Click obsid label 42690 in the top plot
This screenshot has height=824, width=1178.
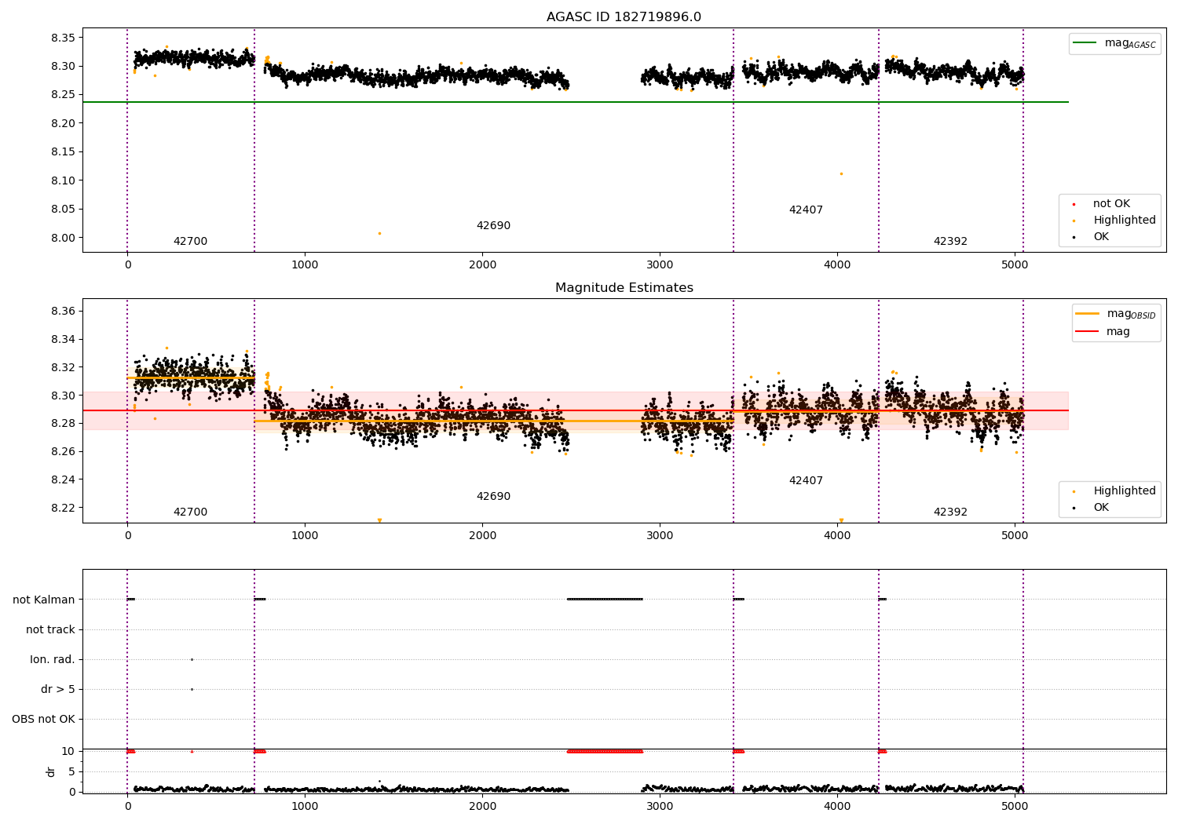493,226
